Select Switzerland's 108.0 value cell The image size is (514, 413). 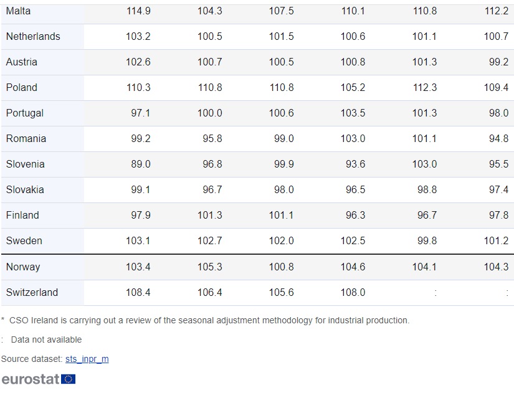(x=353, y=293)
